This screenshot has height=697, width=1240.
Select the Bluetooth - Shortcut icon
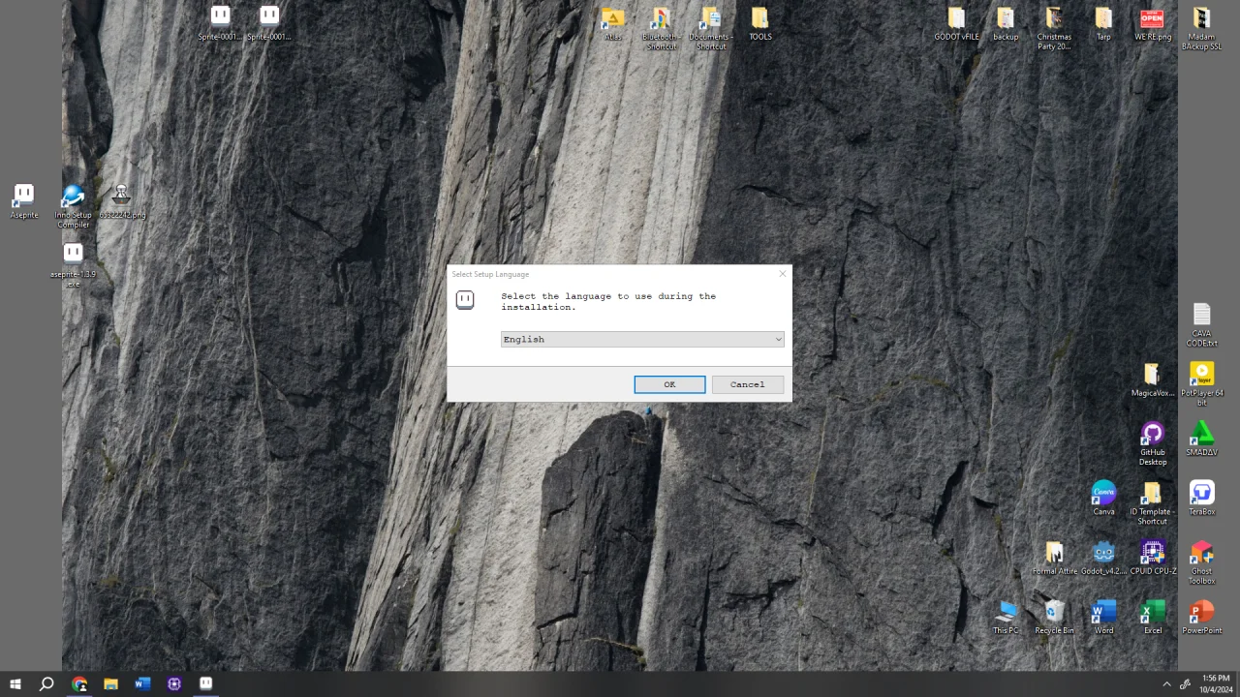(662, 28)
